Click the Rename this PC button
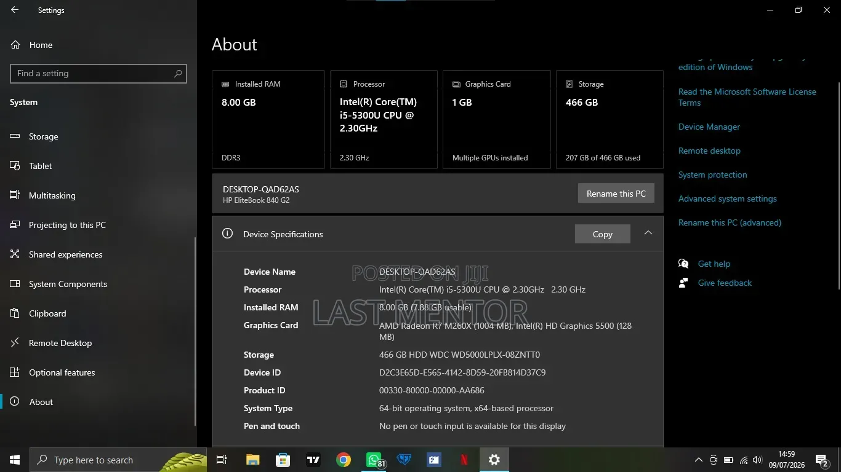The image size is (841, 472). coord(616,194)
